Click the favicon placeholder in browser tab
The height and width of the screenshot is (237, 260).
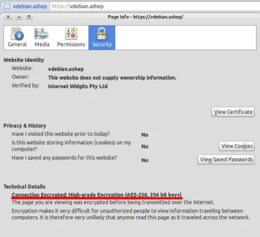(7, 6)
